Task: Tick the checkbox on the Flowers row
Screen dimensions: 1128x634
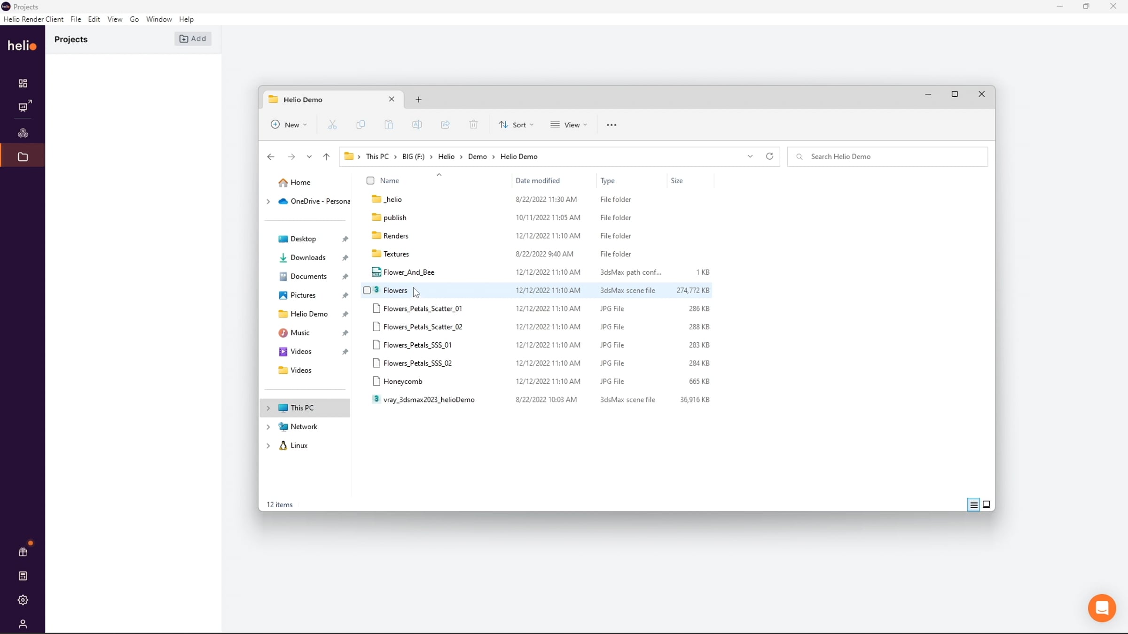Action: [x=367, y=290]
